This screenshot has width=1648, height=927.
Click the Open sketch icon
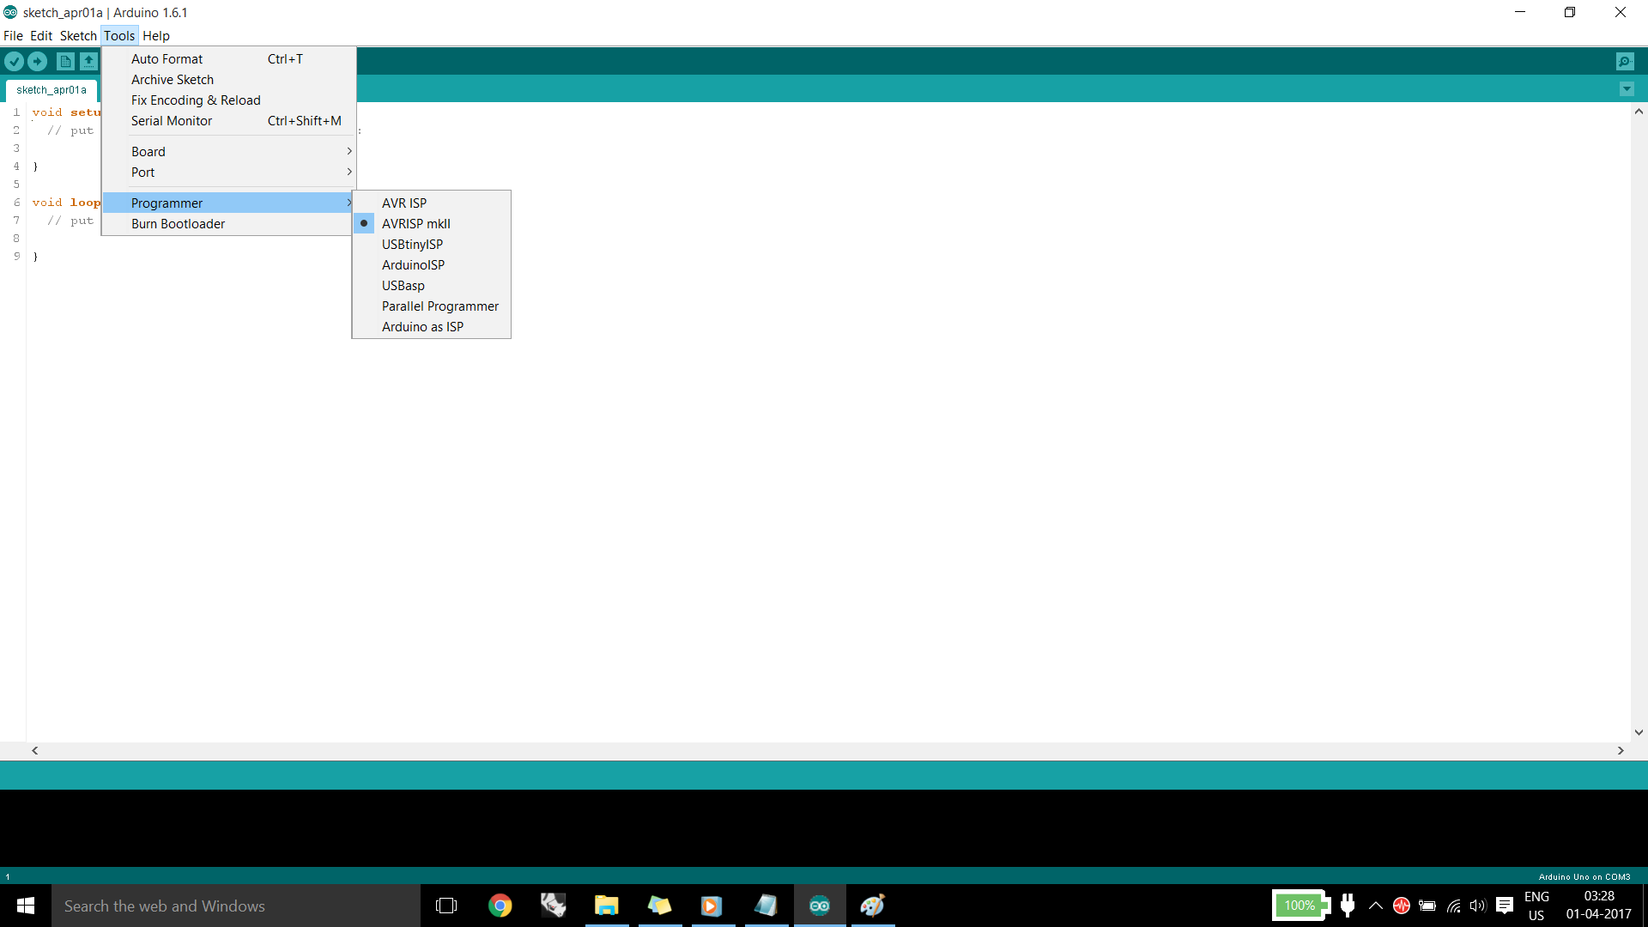click(x=88, y=61)
